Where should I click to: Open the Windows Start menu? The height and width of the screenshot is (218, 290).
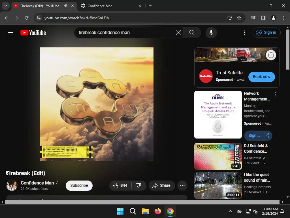120,211
